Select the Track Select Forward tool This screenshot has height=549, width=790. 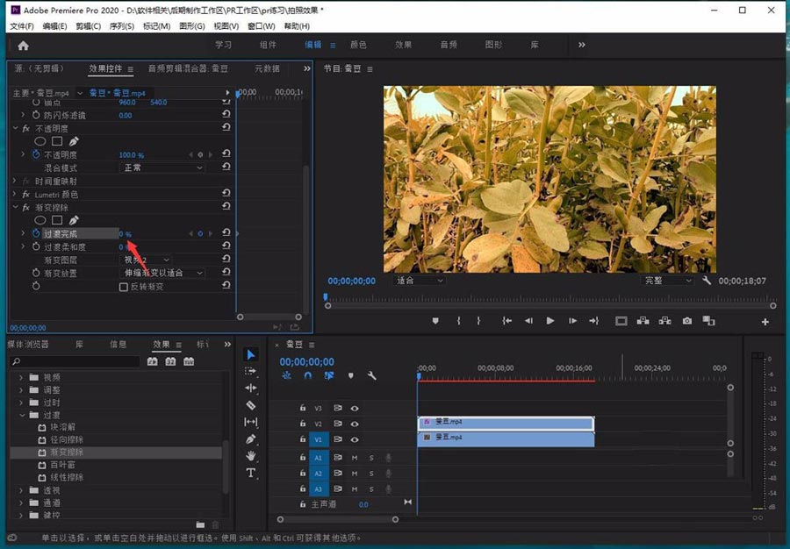pyautogui.click(x=251, y=371)
